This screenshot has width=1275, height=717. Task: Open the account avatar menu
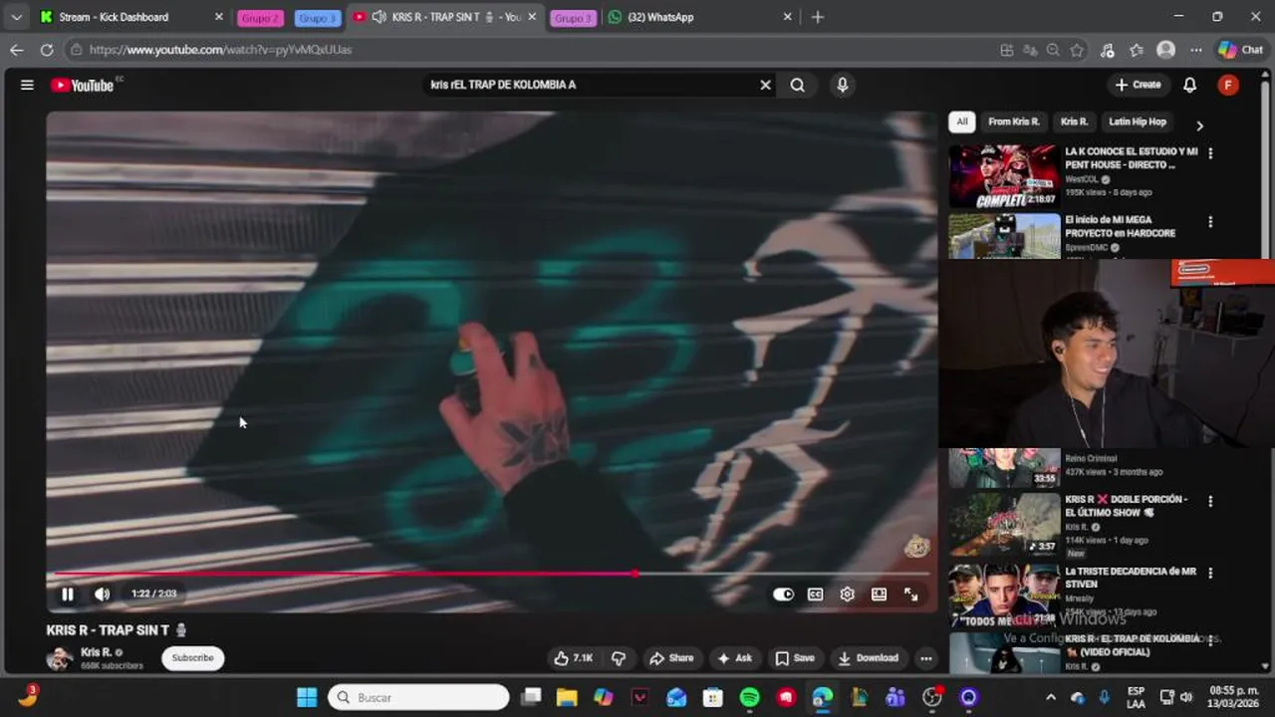click(1228, 85)
